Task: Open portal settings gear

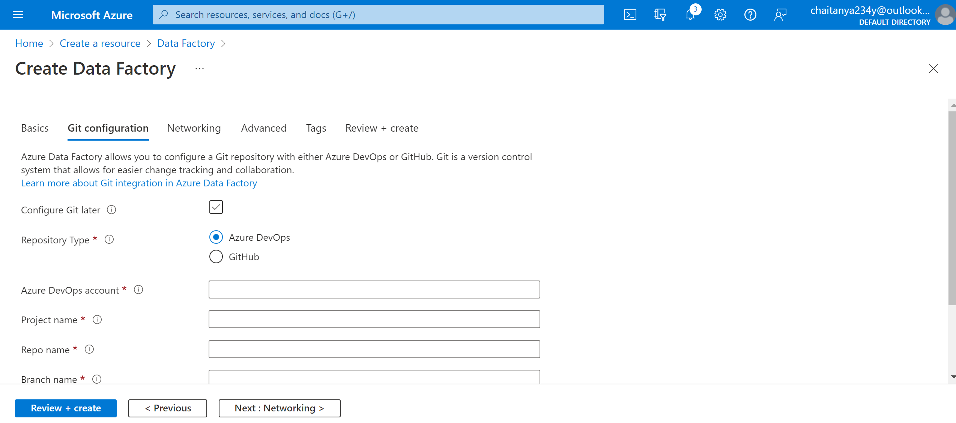Action: coord(720,15)
